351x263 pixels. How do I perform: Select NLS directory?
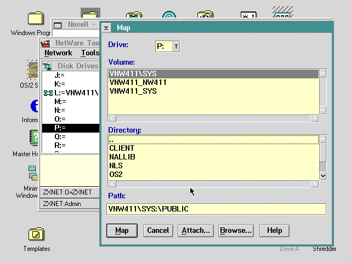point(213,165)
